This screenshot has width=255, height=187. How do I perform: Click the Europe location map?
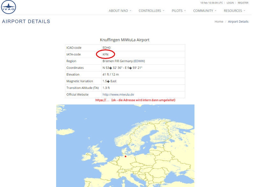pyautogui.click(x=125, y=146)
